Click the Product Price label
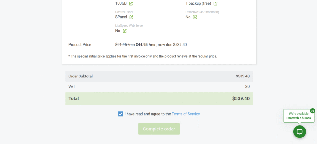 80,45
